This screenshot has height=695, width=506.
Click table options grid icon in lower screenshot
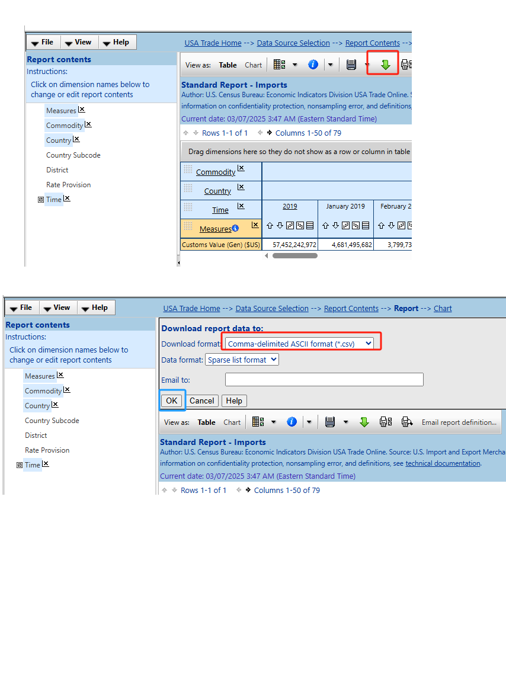tap(258, 422)
